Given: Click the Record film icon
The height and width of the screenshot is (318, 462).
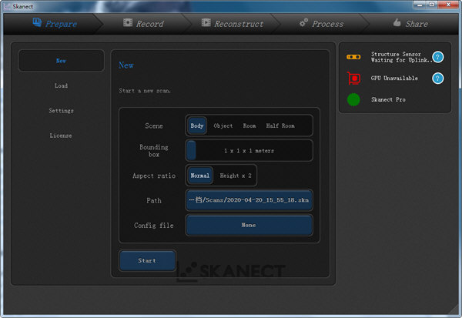Looking at the screenshot, I should click(x=128, y=22).
